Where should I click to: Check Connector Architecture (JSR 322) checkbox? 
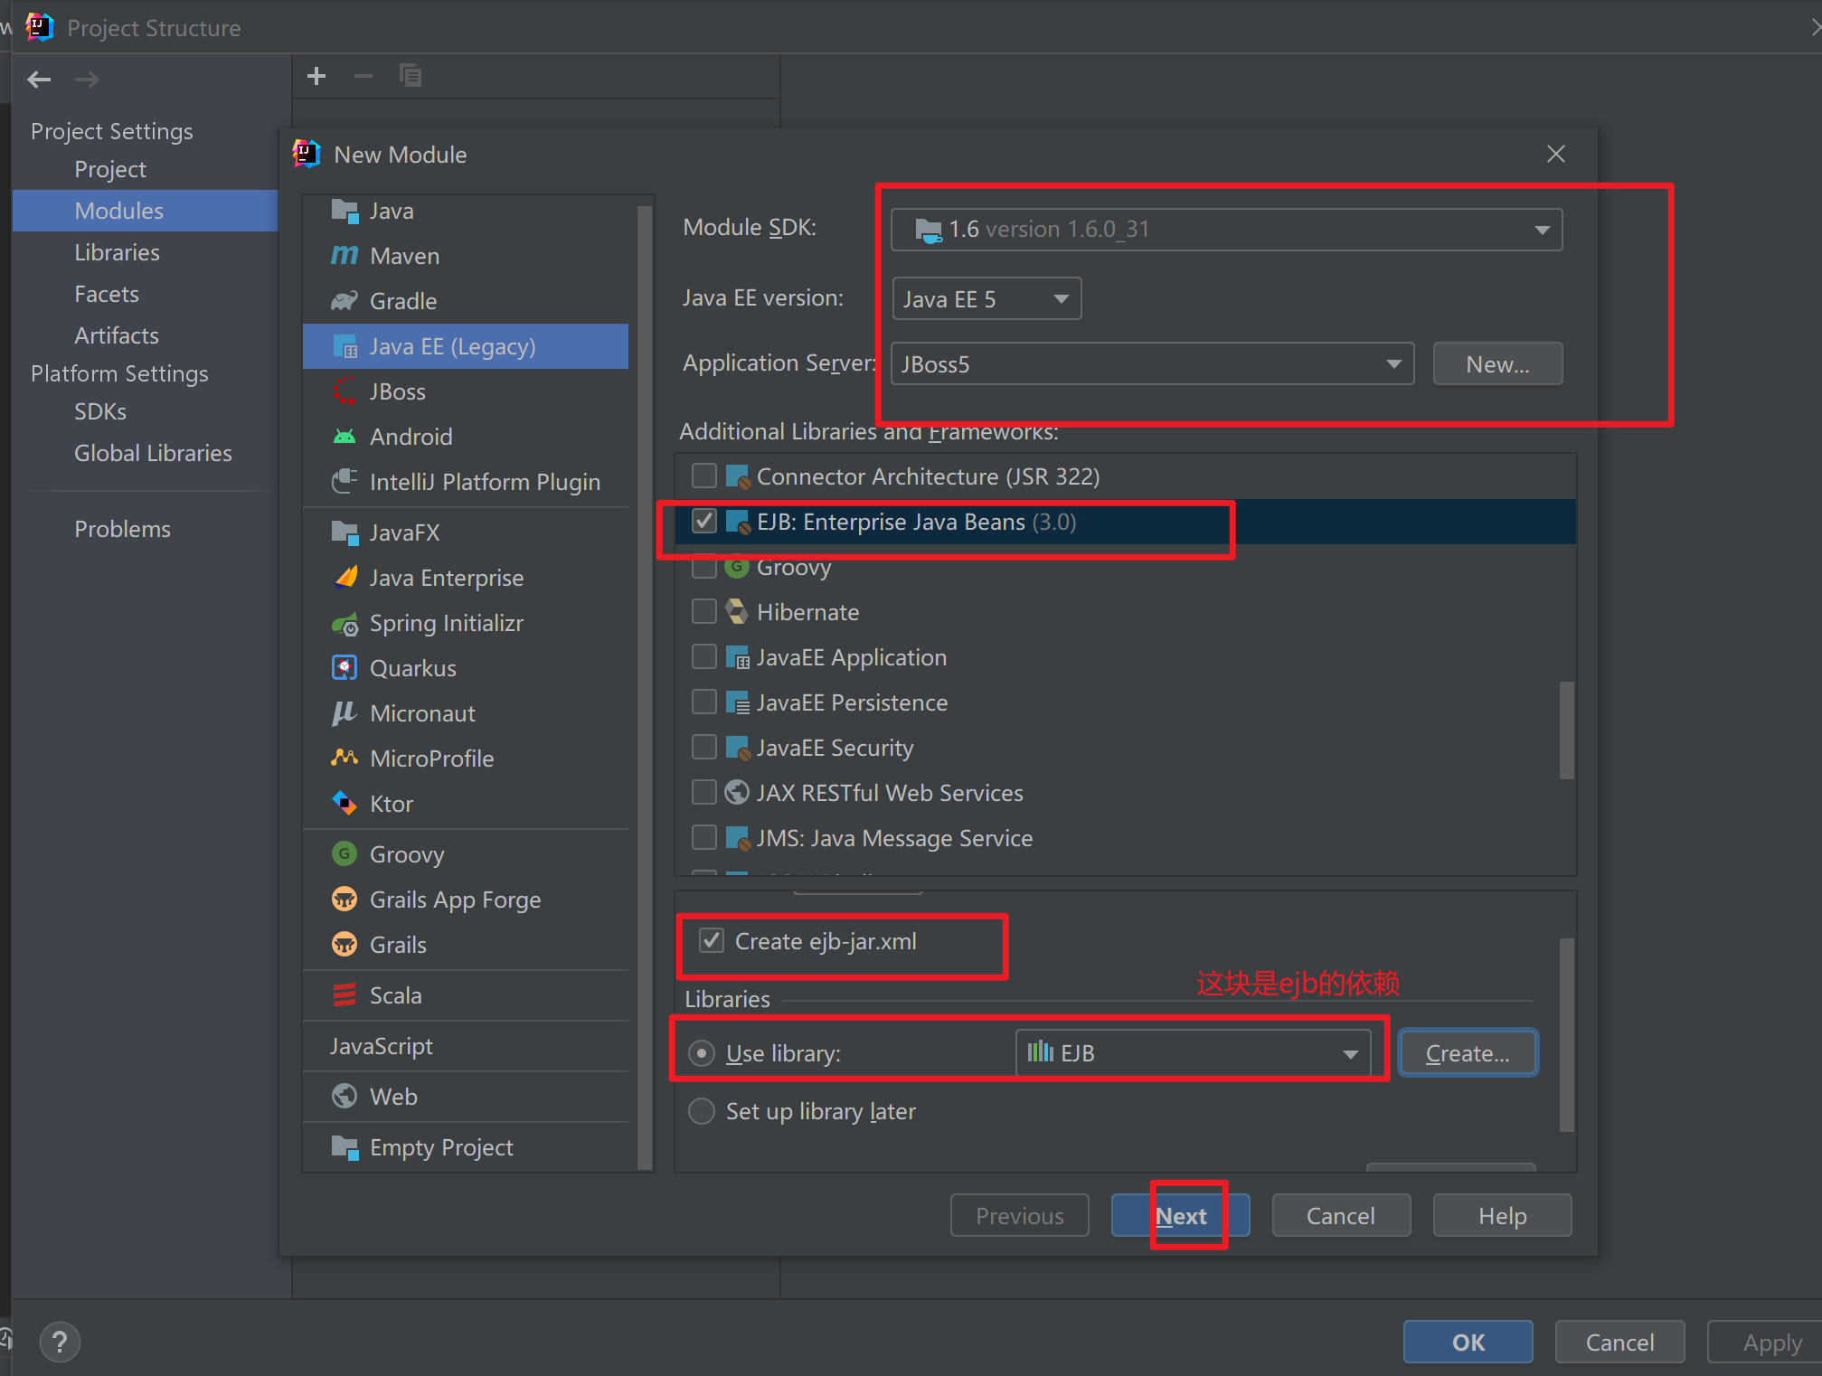pos(703,476)
